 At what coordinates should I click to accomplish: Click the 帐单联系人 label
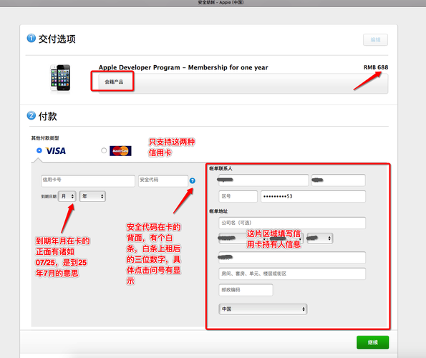coord(221,169)
